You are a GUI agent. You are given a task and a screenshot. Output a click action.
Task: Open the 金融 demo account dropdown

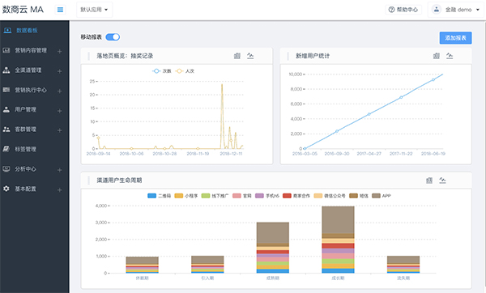coord(457,10)
